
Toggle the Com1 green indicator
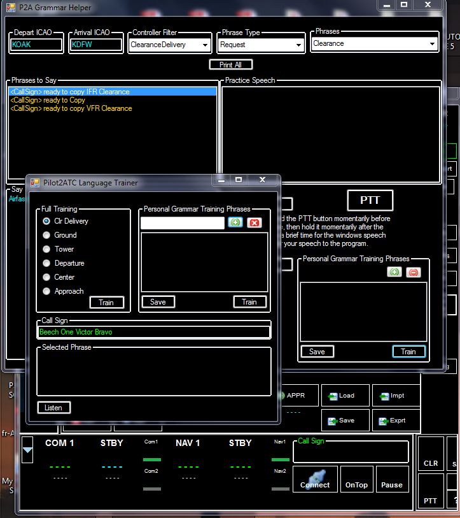point(152,459)
